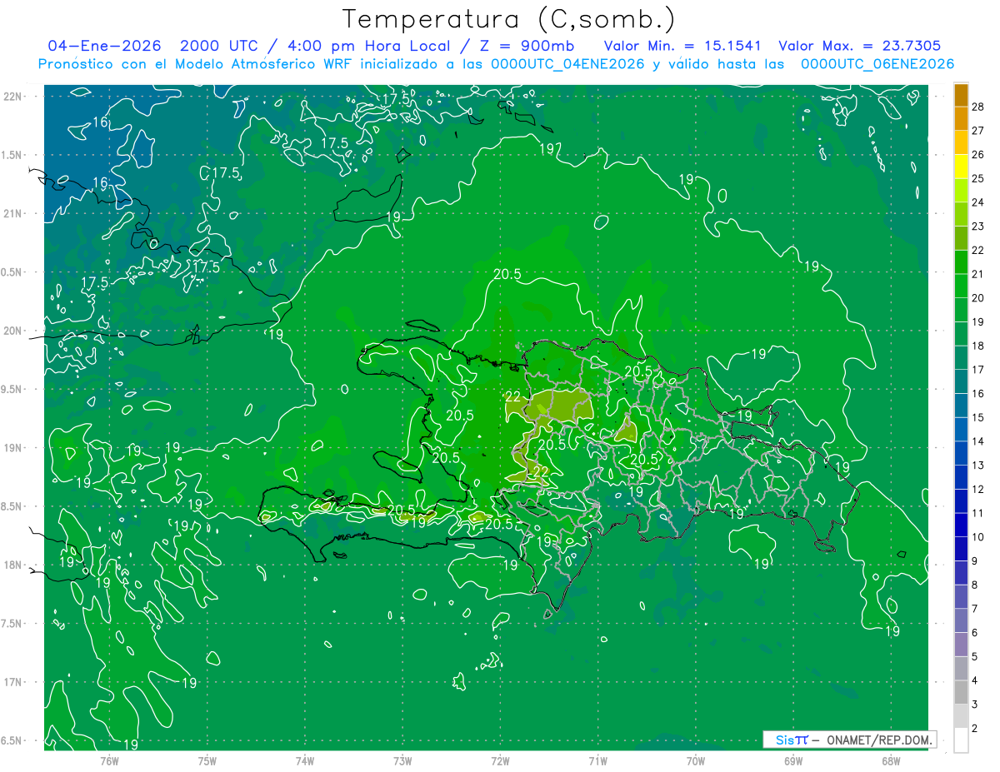The width and height of the screenshot is (1000, 772).
Task: Click the '9.5N' latitude axis label
Action: [x=12, y=389]
